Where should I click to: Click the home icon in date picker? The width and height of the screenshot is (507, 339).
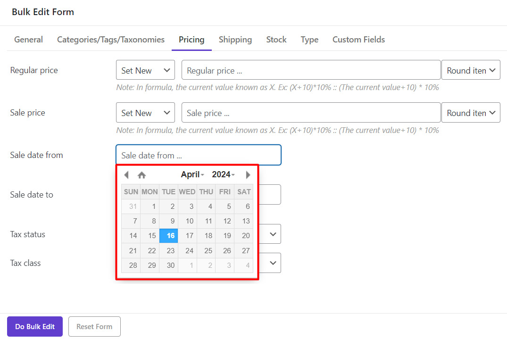pyautogui.click(x=141, y=175)
